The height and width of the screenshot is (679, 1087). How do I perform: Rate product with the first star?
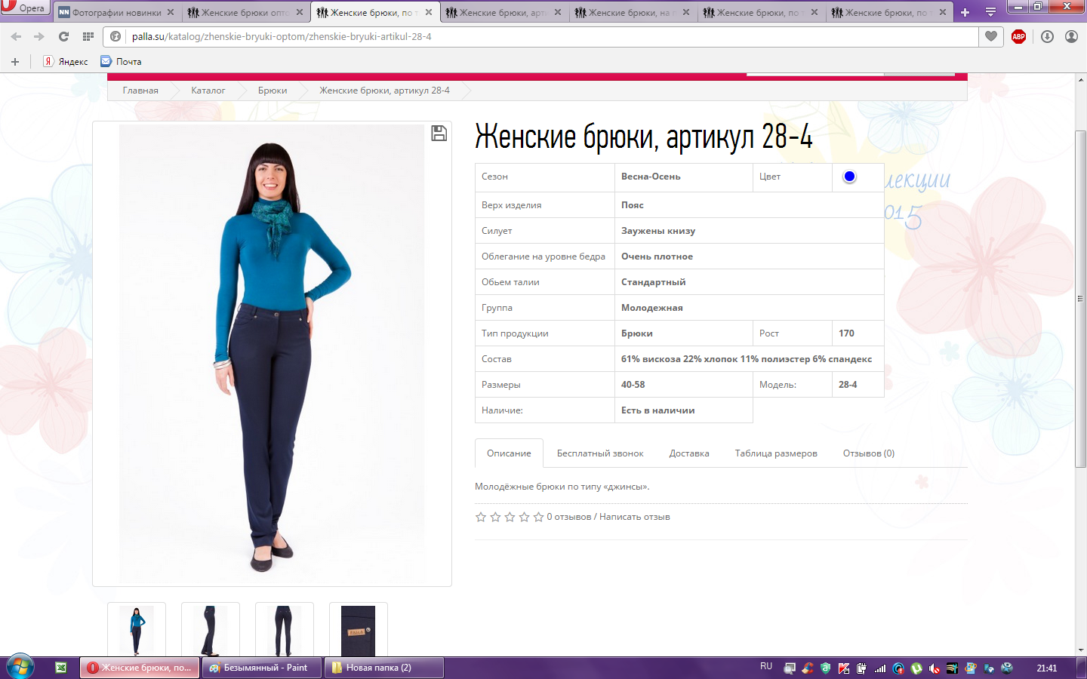point(481,517)
